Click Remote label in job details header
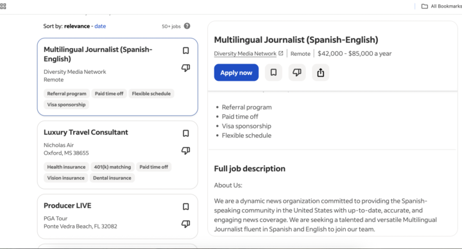The height and width of the screenshot is (249, 462). pos(300,54)
